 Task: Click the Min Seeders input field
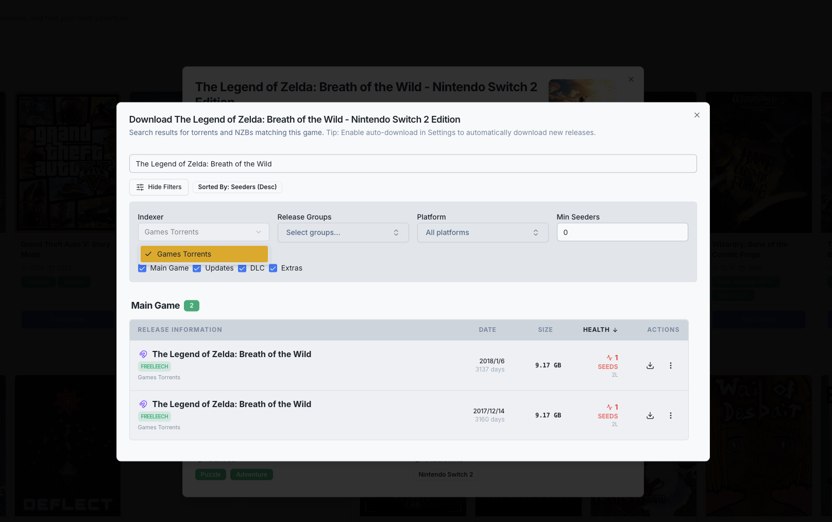(x=622, y=232)
